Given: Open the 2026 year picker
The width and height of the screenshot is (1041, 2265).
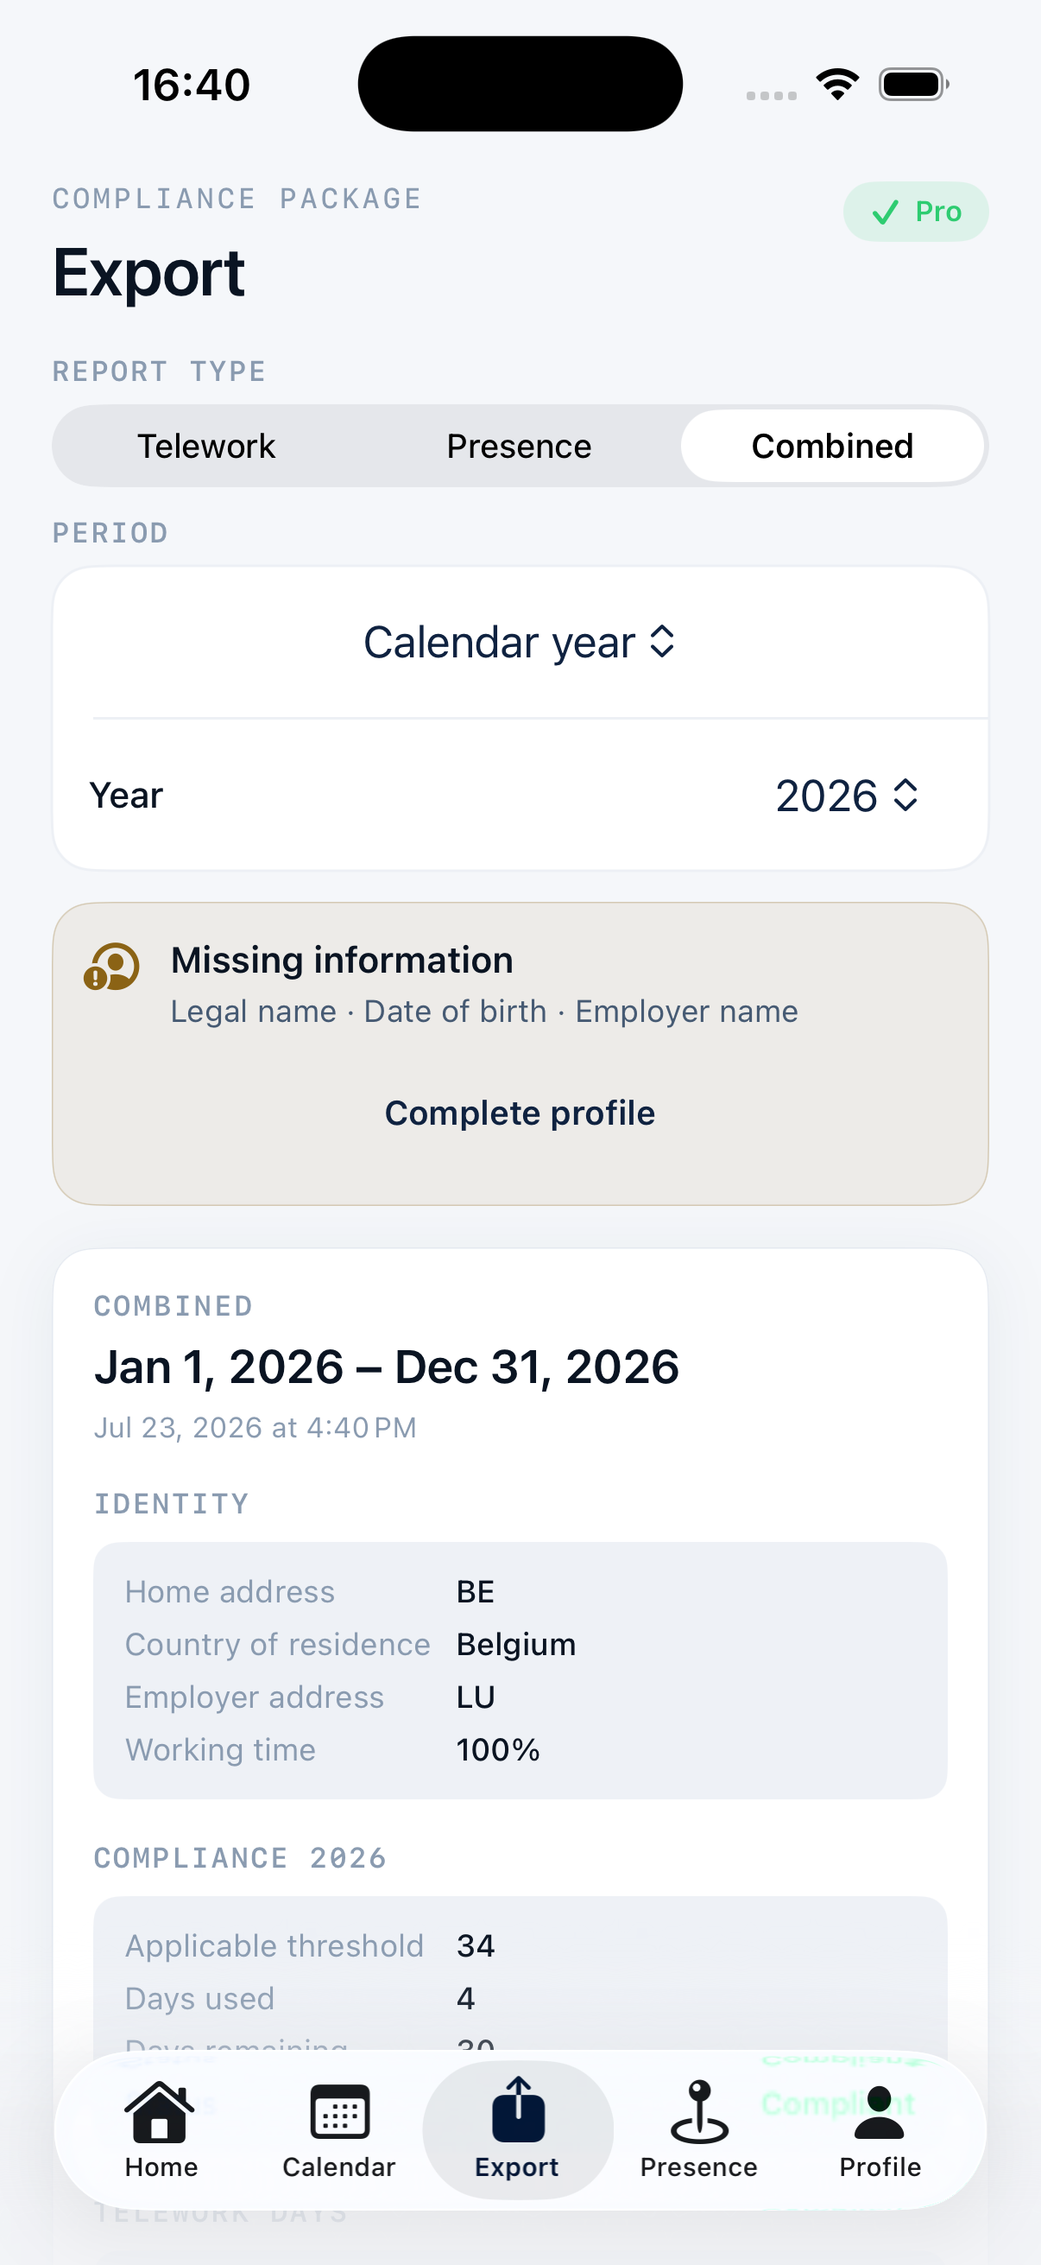Looking at the screenshot, I should [x=847, y=796].
